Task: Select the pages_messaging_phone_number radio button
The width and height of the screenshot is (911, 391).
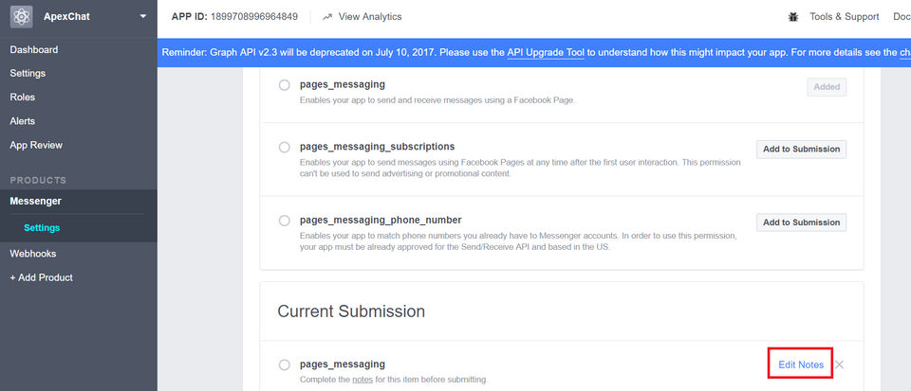Action: [285, 221]
